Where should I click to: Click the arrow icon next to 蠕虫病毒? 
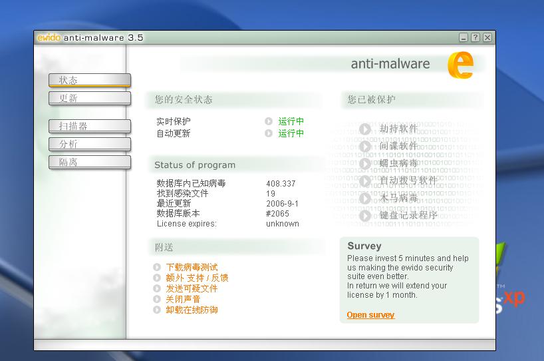click(364, 164)
